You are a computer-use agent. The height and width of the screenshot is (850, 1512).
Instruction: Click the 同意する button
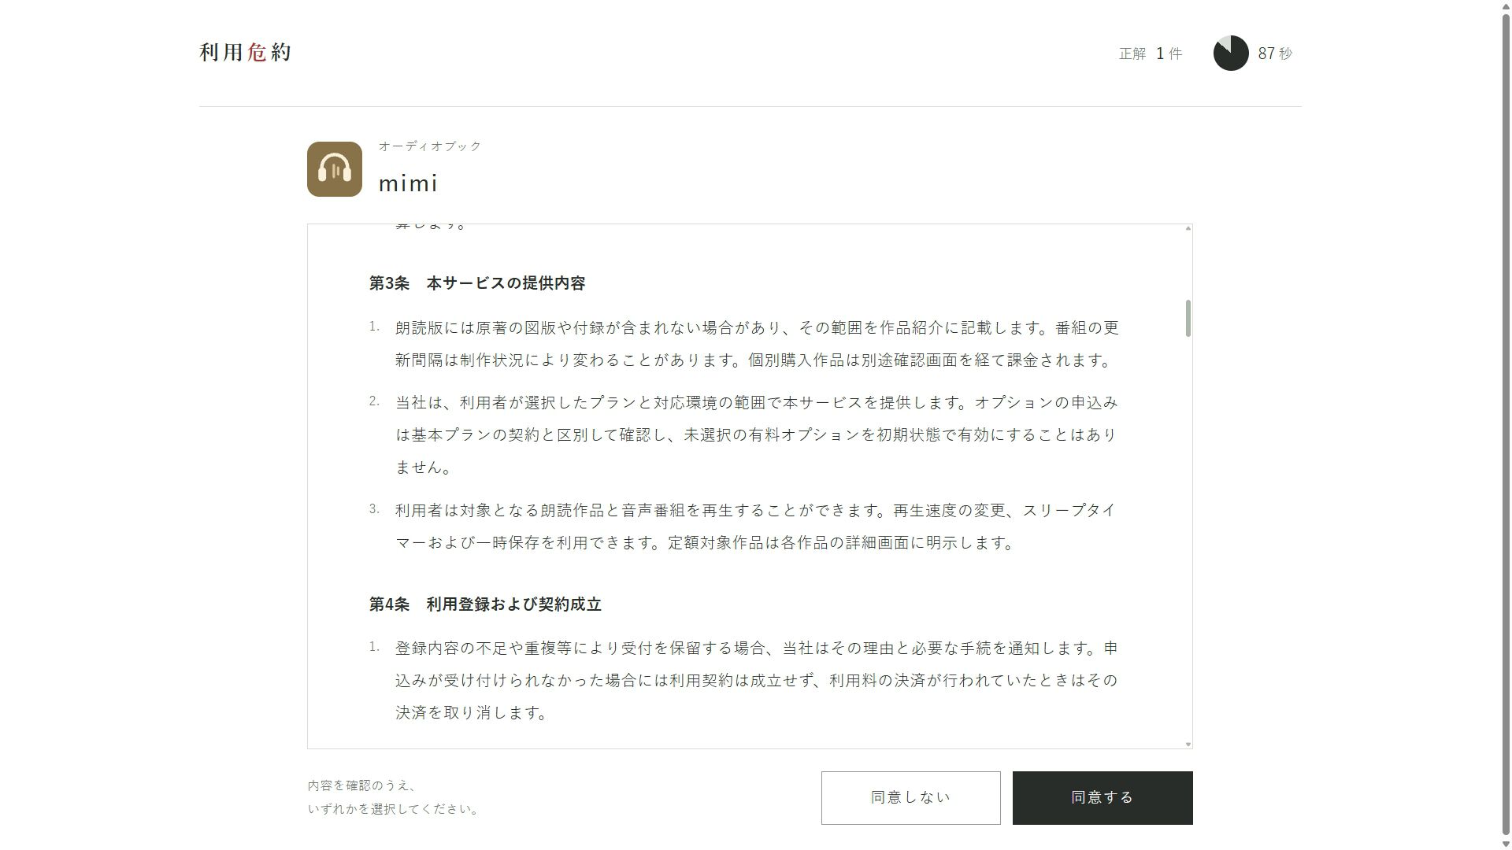(1102, 798)
